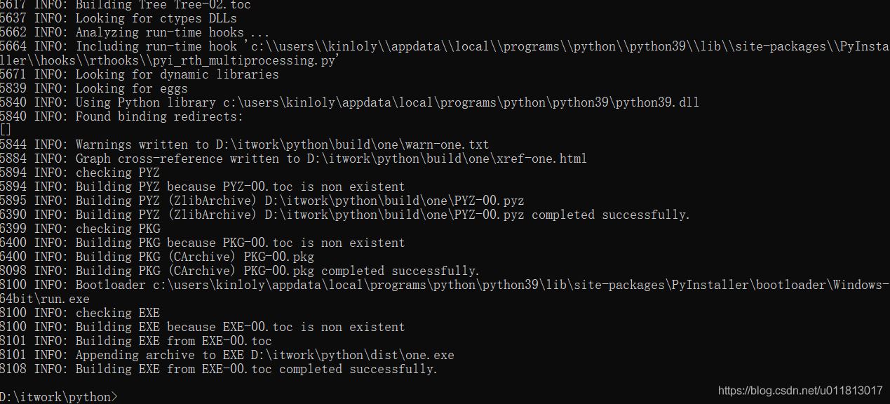Click the 'Found binding redirects' line
890x404 pixels.
(x=159, y=116)
